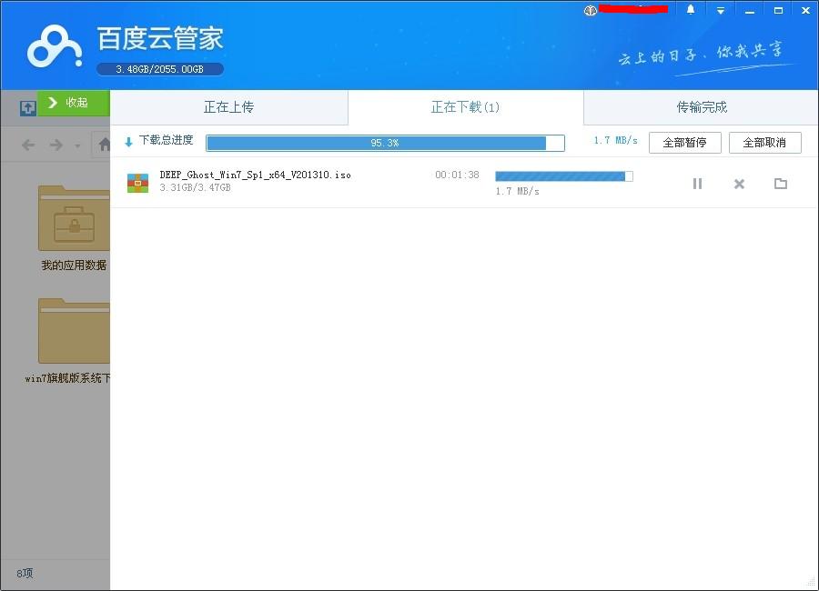Click the upload icon beside 收起
This screenshot has height=591, width=819.
click(x=27, y=108)
